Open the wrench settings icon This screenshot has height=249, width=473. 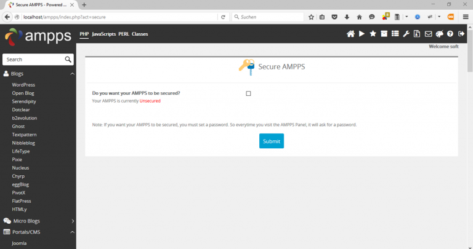pos(406,34)
